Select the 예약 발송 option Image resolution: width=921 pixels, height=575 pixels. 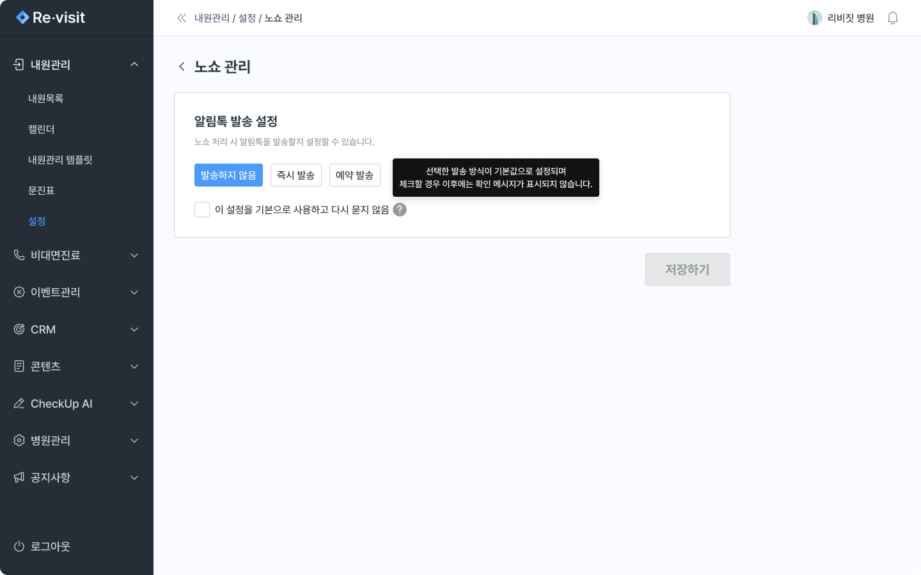354,175
